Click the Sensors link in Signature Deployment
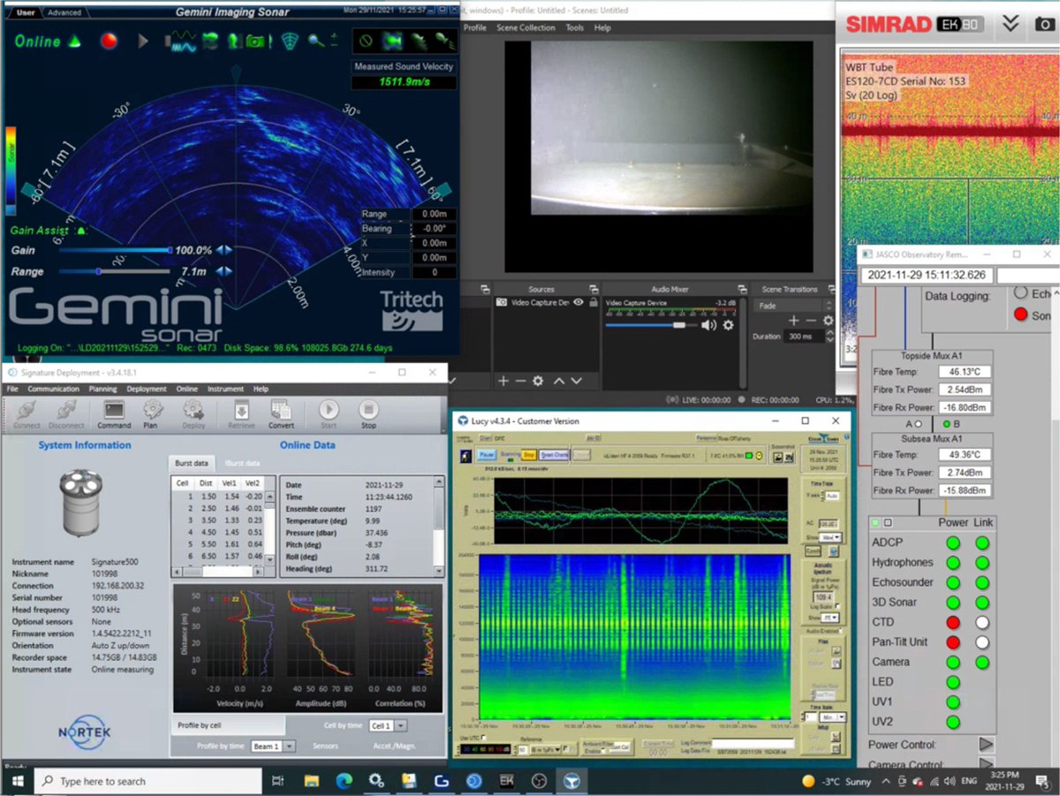1060x796 pixels. pos(325,747)
